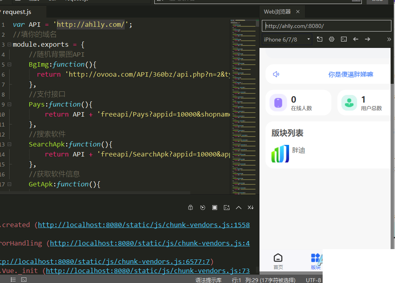Image resolution: width=395 pixels, height=283 pixels.
Task: Open the 胖迪 board icon
Action: (x=280, y=153)
